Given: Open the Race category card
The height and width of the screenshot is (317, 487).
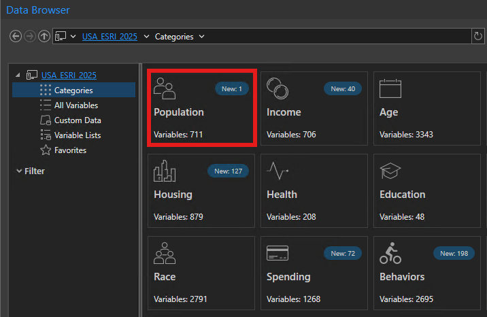Looking at the screenshot, I should click(201, 273).
